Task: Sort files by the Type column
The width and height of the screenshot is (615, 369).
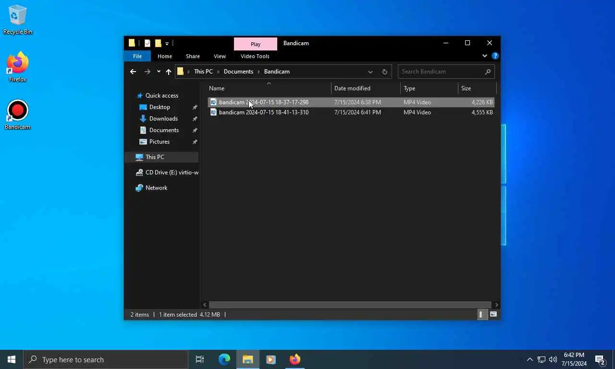Action: pyautogui.click(x=429, y=88)
